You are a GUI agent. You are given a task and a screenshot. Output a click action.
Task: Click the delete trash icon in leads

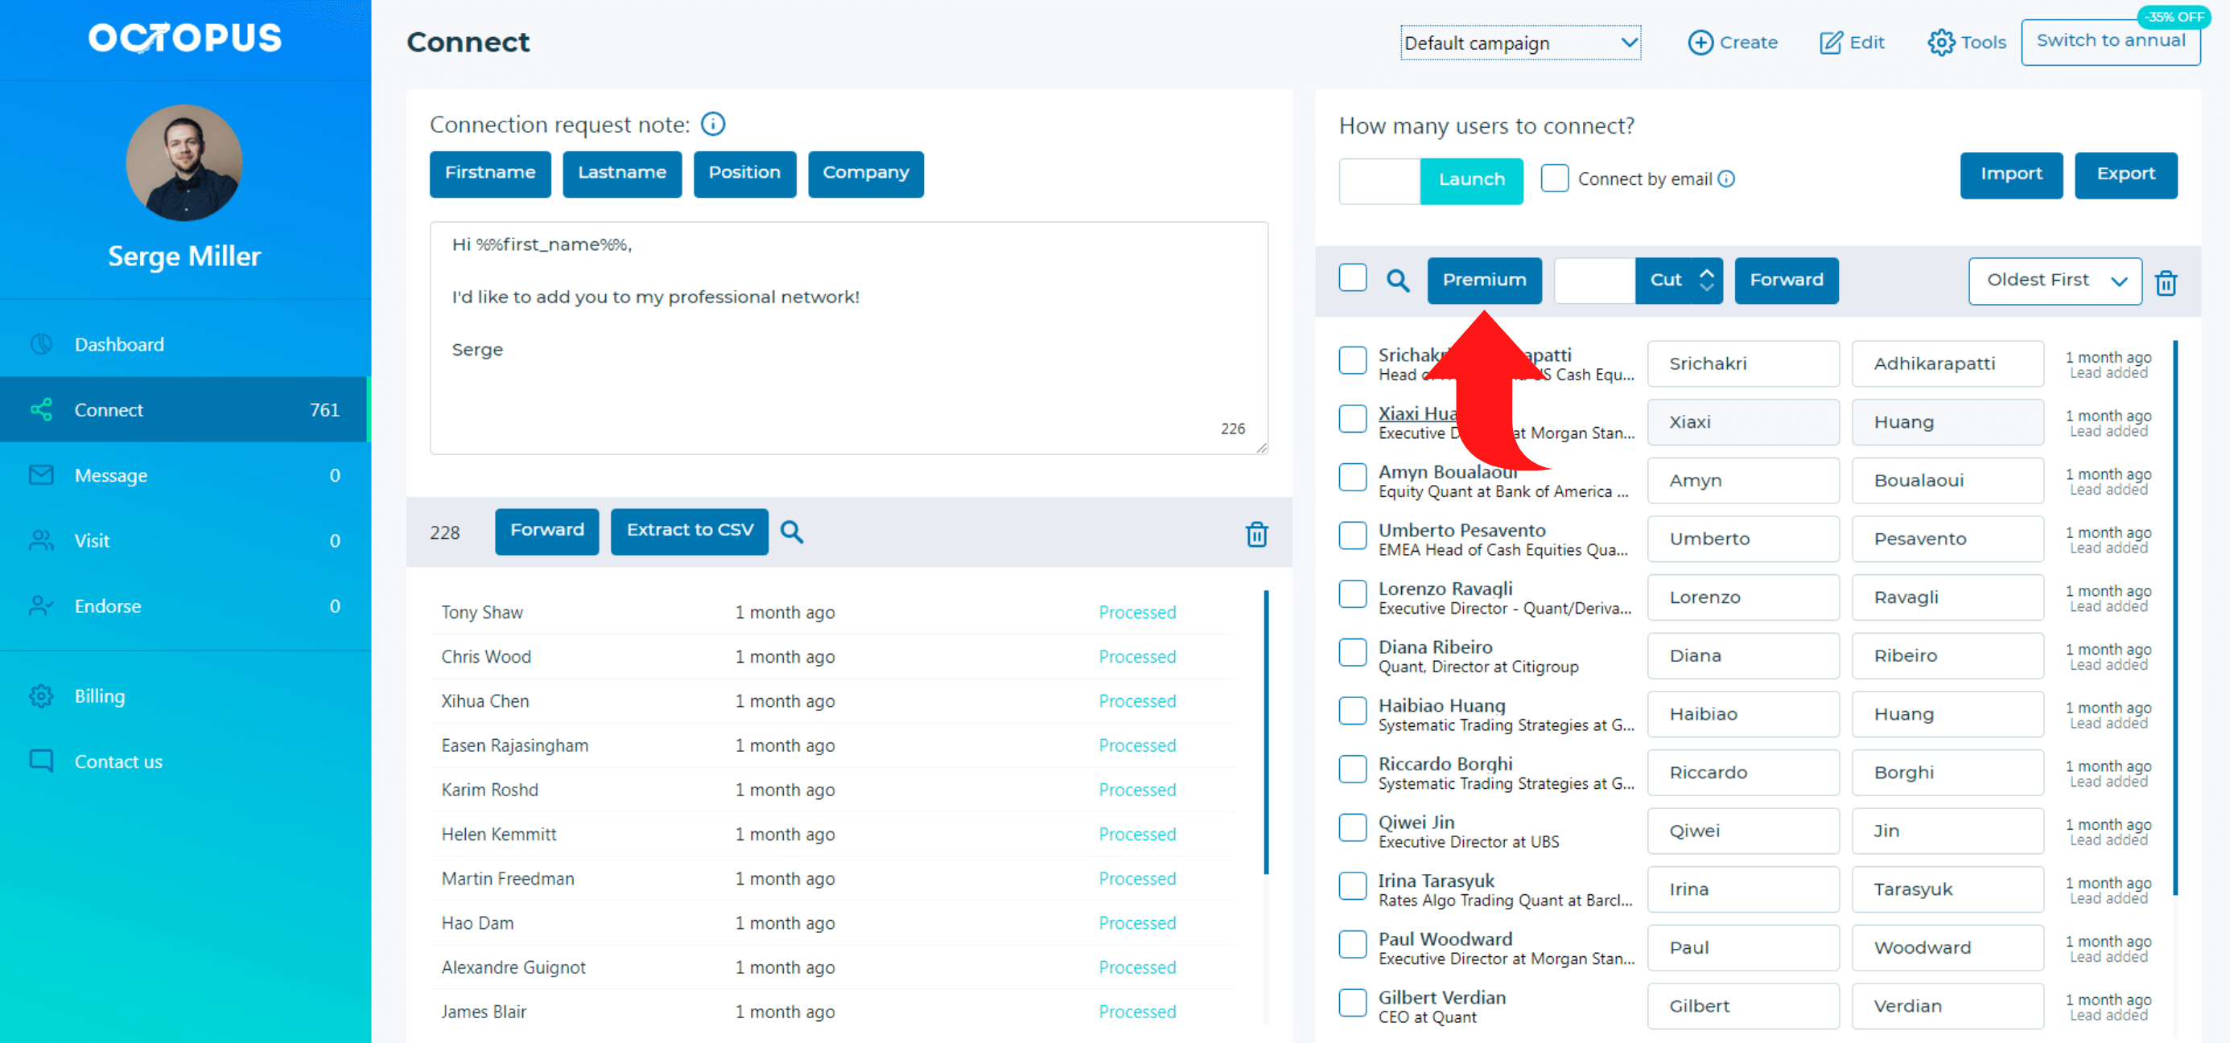click(2167, 280)
